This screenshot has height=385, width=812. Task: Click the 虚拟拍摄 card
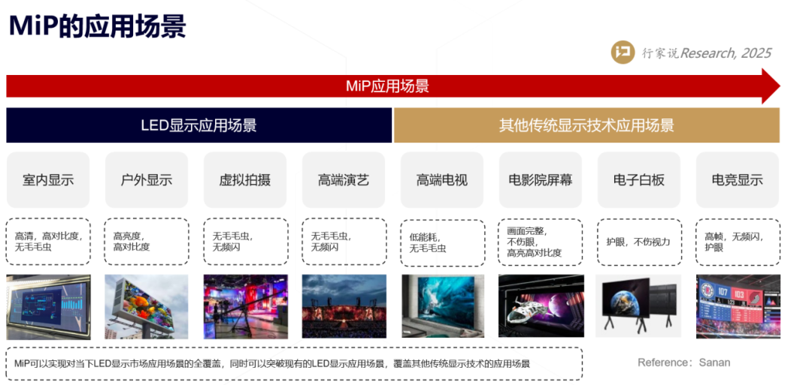tap(245, 180)
